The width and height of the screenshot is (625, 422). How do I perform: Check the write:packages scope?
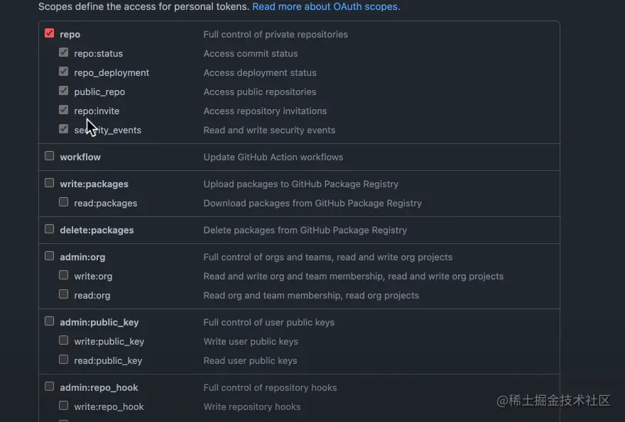tap(49, 183)
